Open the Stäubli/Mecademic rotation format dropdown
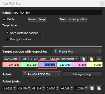 [41, 59]
